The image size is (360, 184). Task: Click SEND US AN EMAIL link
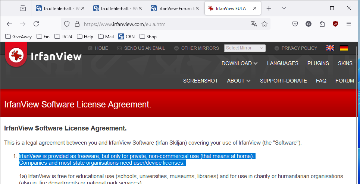tap(141, 48)
